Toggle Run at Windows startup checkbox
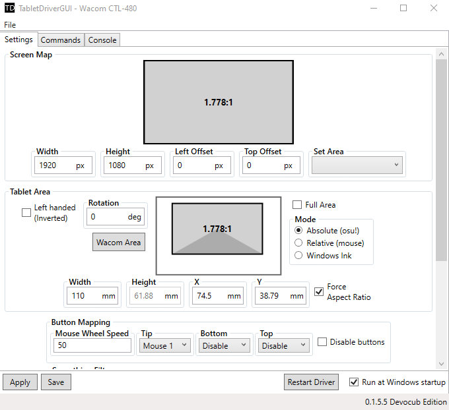This screenshot has width=449, height=410. point(354,382)
